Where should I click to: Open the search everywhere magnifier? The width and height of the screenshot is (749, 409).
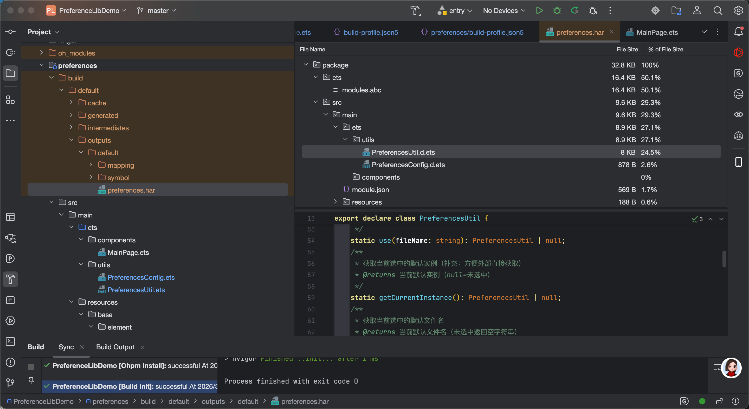(718, 11)
